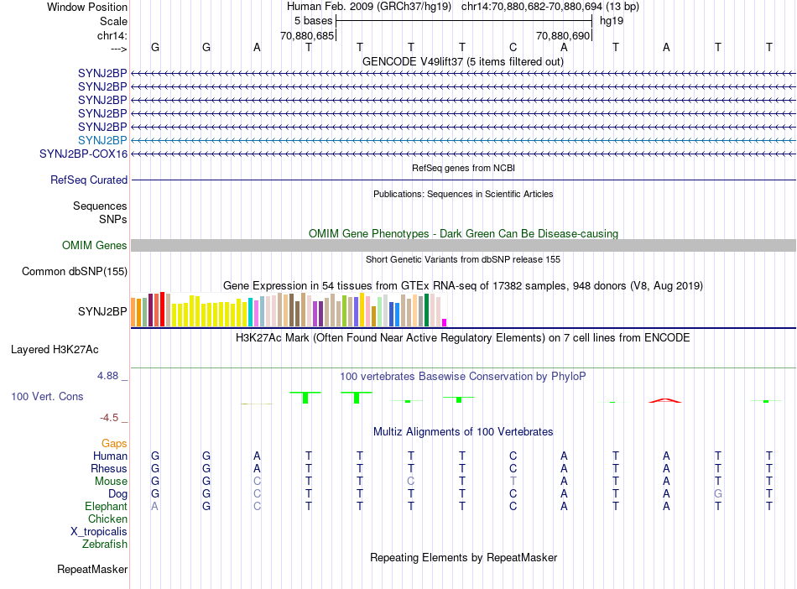Open Repeating Elements by RepeatMasker title

463,557
